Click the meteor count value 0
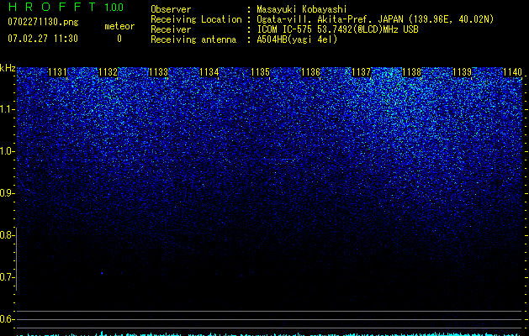The width and height of the screenshot is (529, 336). (119, 39)
